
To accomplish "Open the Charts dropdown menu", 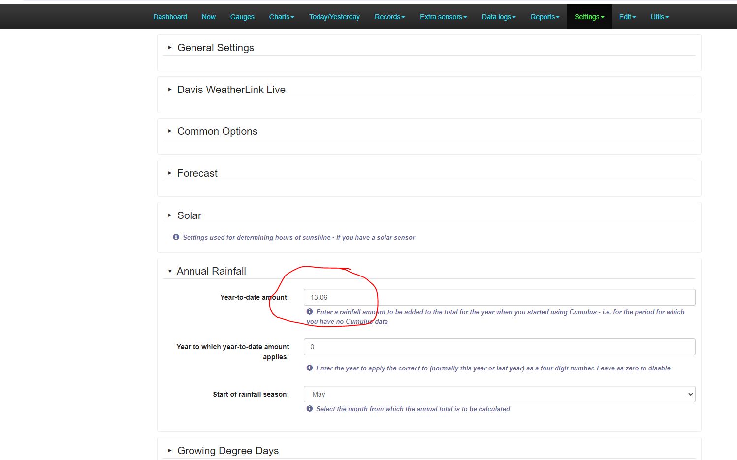I will click(282, 17).
